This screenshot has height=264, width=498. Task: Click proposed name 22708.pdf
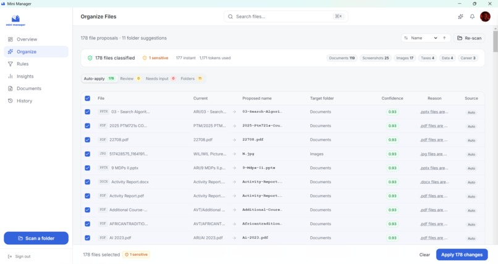point(253,139)
